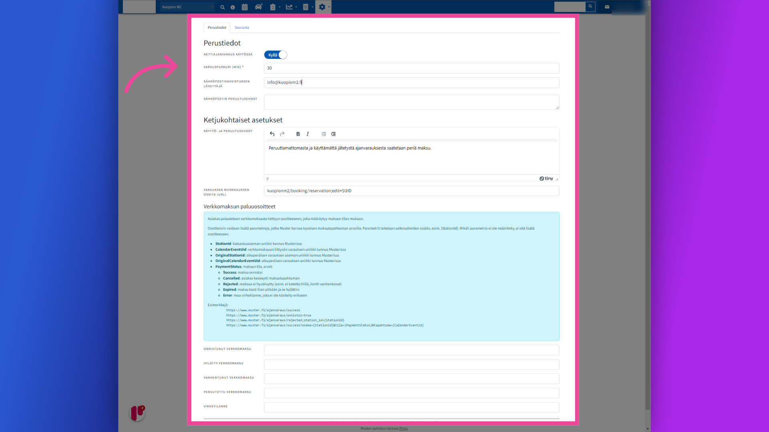Open the Kuopion M2 station dropdown

coord(187,7)
